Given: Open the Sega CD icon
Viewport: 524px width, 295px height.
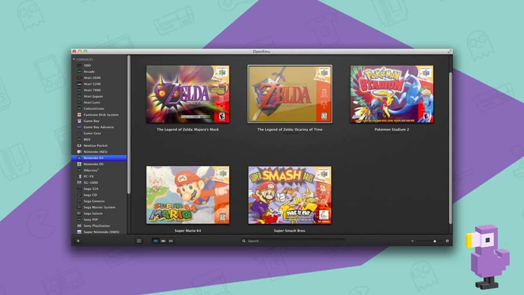Looking at the screenshot, I should 79,195.
